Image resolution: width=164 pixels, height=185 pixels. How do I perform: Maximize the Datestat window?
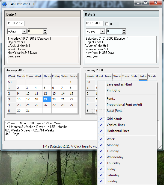coord(145,3)
